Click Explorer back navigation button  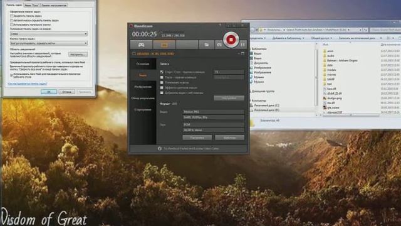coord(253,30)
